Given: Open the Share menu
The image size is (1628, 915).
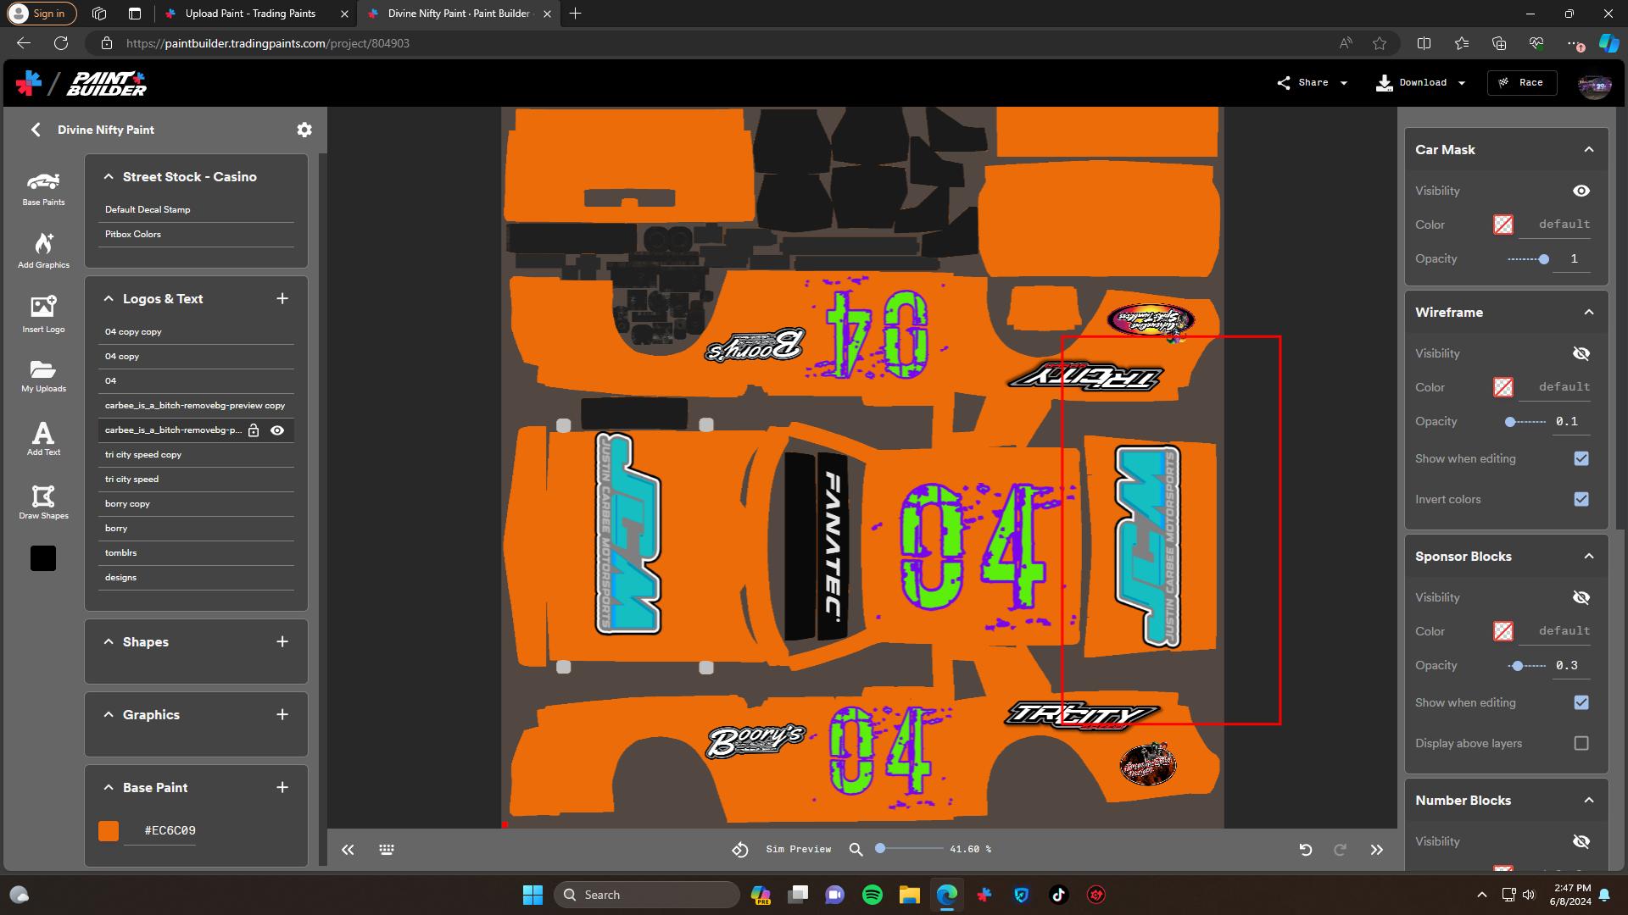Looking at the screenshot, I should point(1311,82).
